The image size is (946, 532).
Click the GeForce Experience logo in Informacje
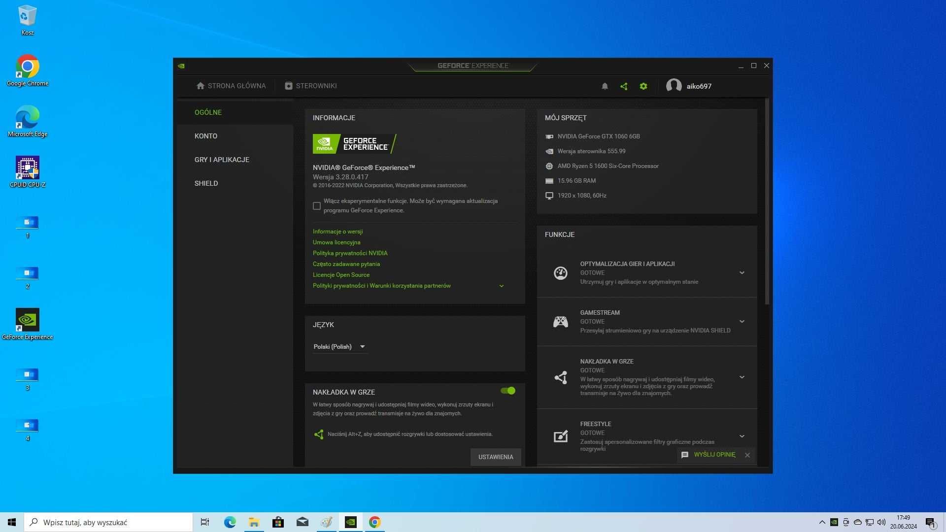[x=354, y=144]
